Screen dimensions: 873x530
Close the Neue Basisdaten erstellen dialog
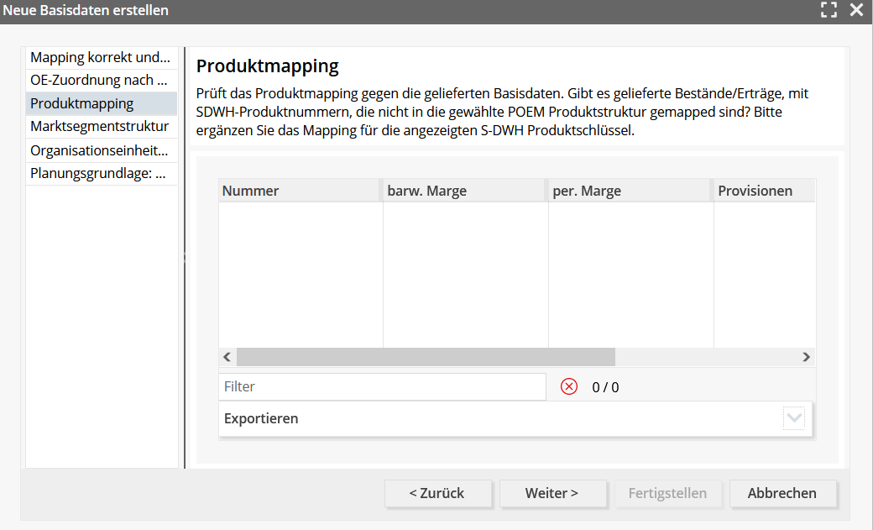tap(856, 9)
